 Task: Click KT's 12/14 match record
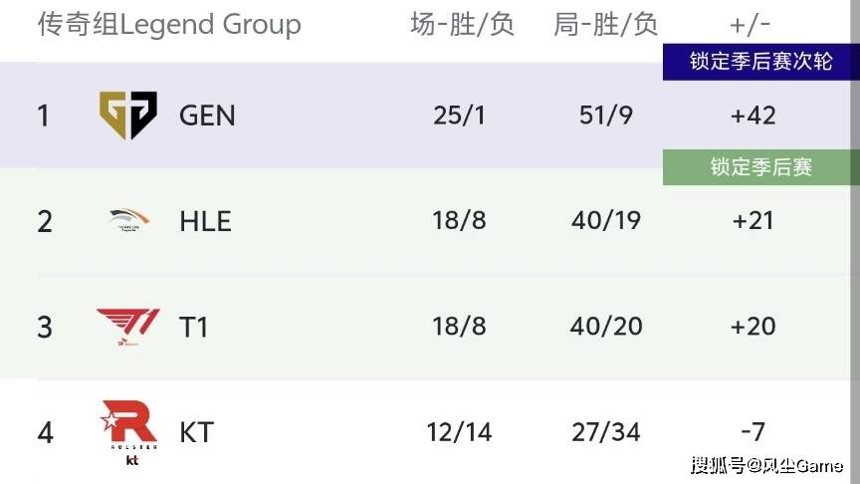[x=460, y=432]
